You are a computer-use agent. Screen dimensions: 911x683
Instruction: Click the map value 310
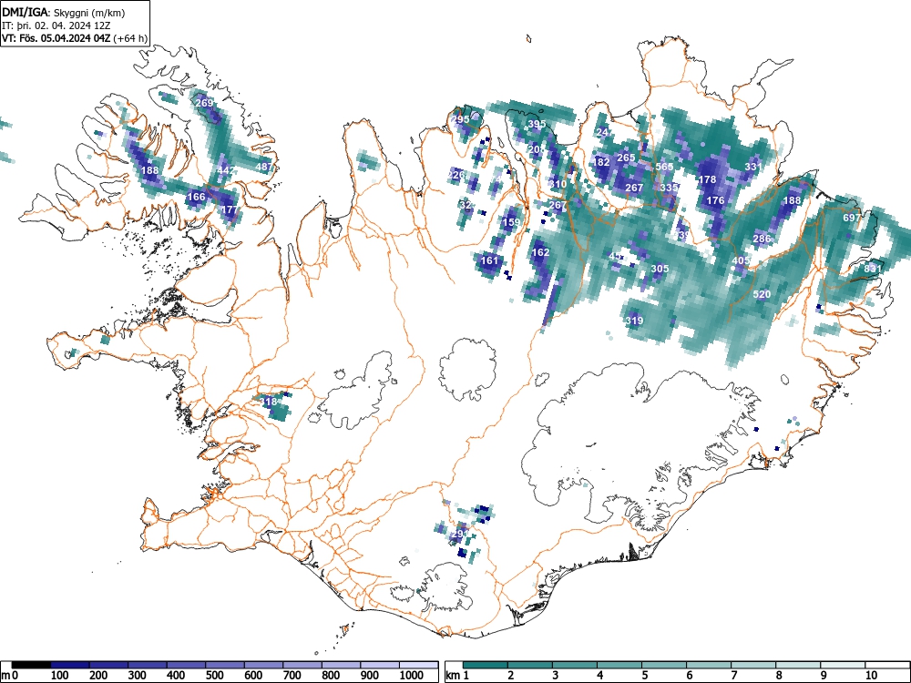click(x=558, y=184)
